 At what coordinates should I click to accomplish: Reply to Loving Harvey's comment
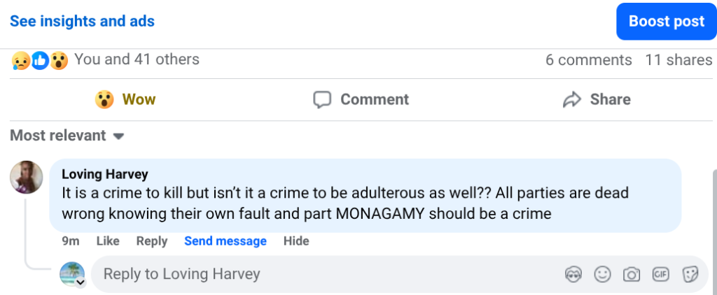pyautogui.click(x=151, y=241)
